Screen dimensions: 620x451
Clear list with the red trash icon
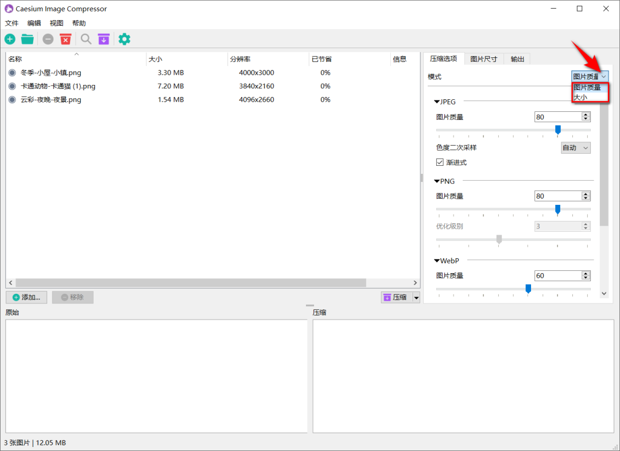(x=65, y=39)
